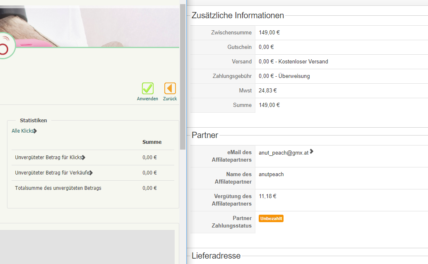
Task: Open Unvergüteter Betrag für Verkäufe link
Action: [54, 173]
